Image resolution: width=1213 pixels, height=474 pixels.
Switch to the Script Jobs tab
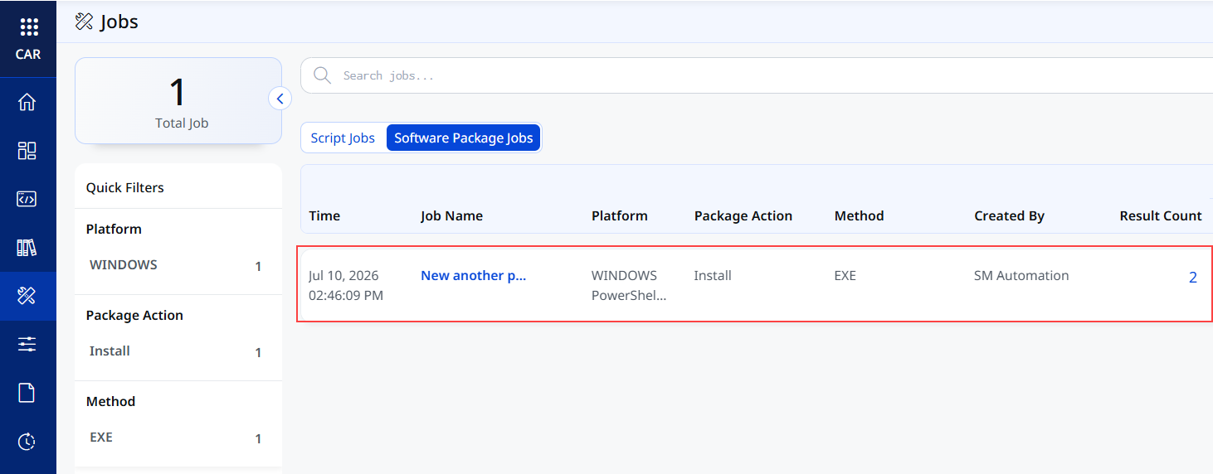343,138
